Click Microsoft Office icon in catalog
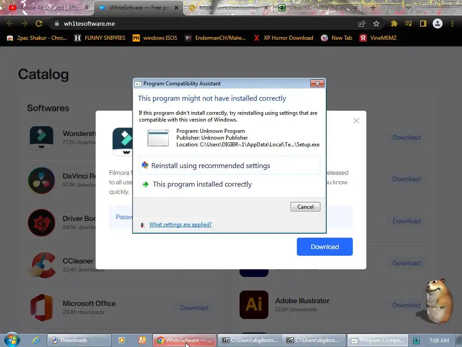 click(x=42, y=307)
